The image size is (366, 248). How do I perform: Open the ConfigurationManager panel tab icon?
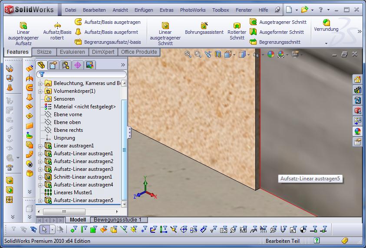(x=65, y=65)
